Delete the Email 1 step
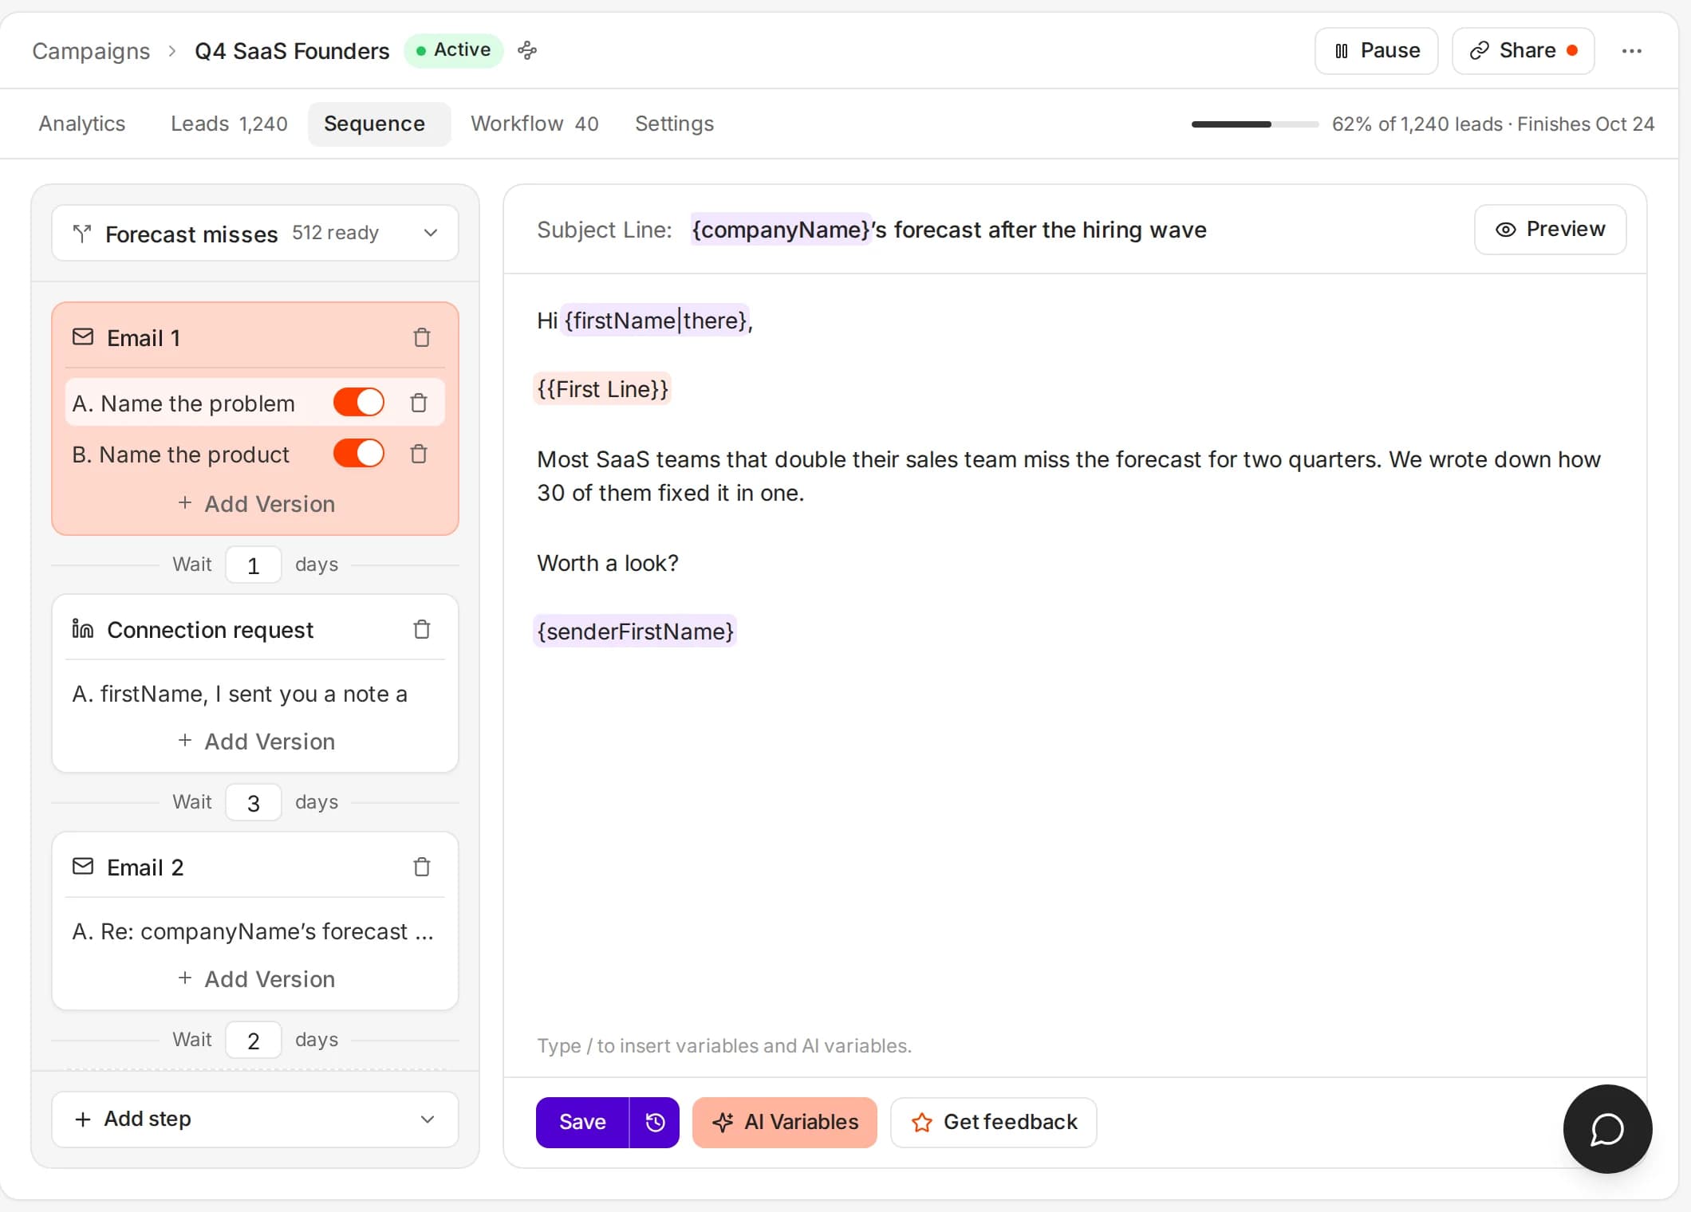1691x1212 pixels. pos(422,338)
